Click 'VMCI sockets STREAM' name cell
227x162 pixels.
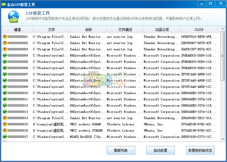(x=86, y=130)
